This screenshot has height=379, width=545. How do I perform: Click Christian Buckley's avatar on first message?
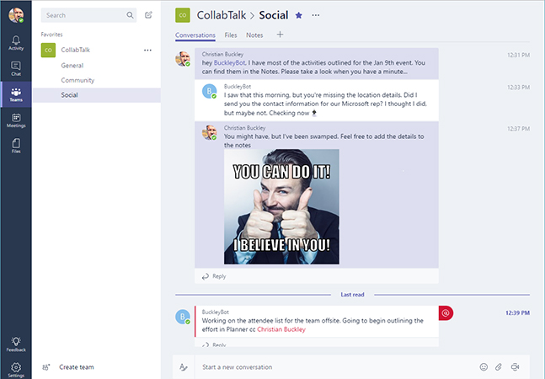point(183,59)
